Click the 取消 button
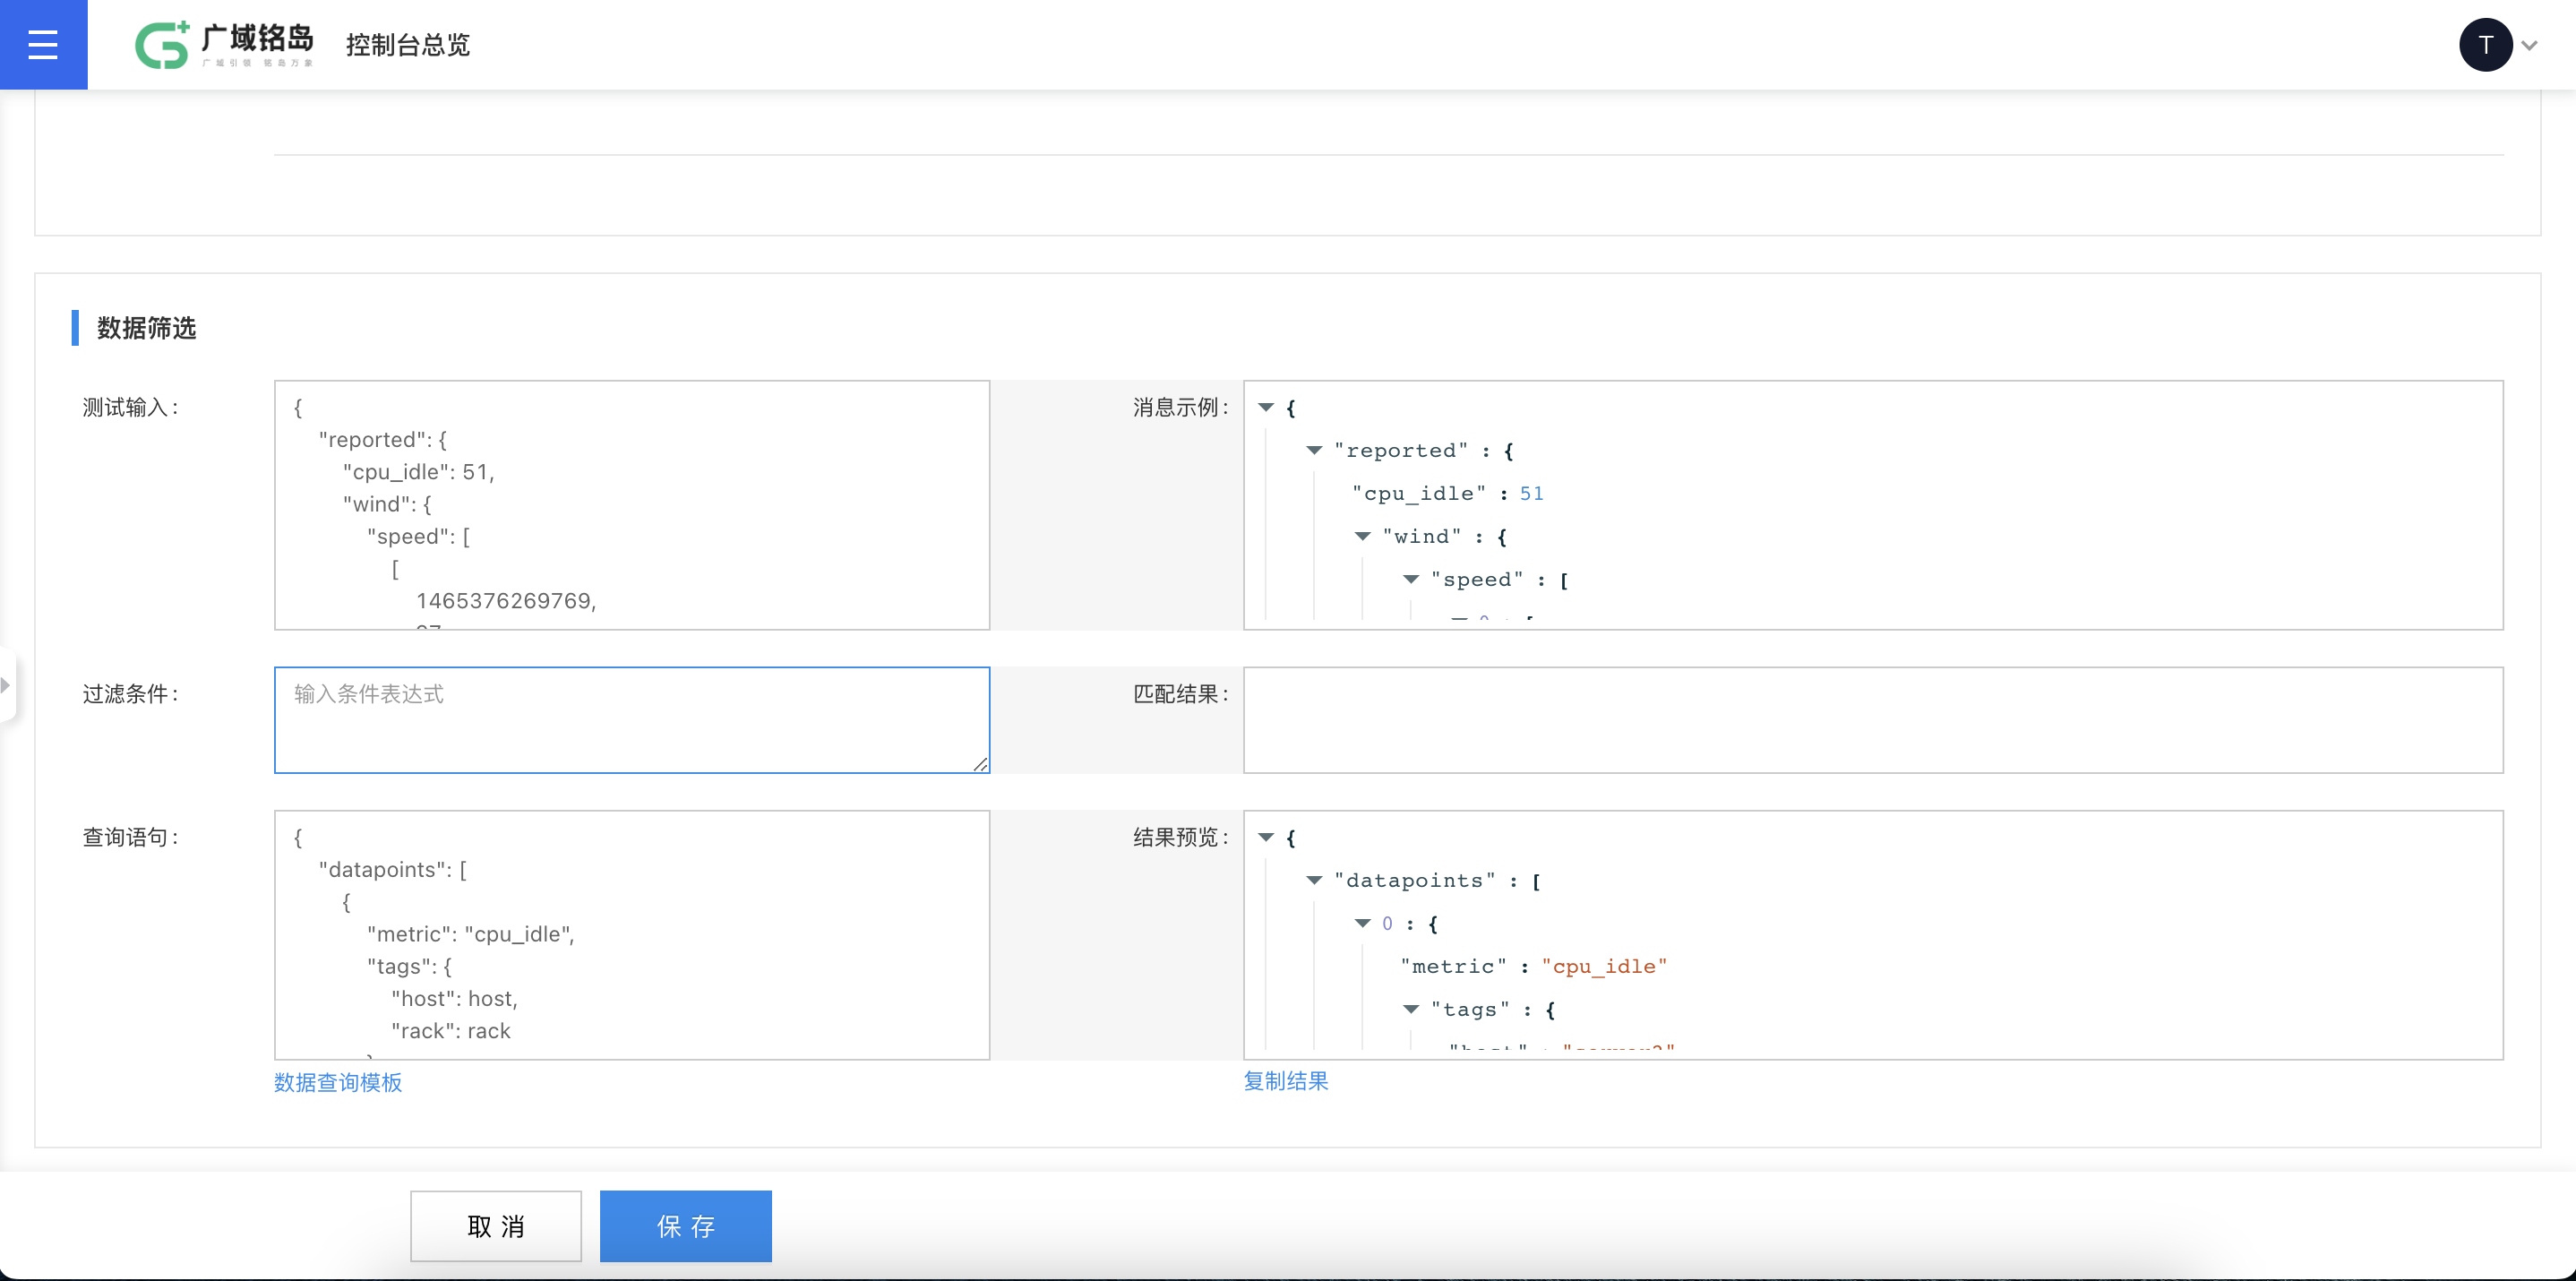This screenshot has height=1281, width=2576. 496,1226
